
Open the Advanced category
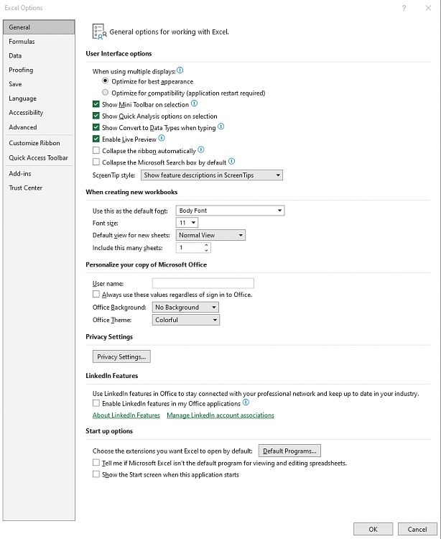click(39, 127)
